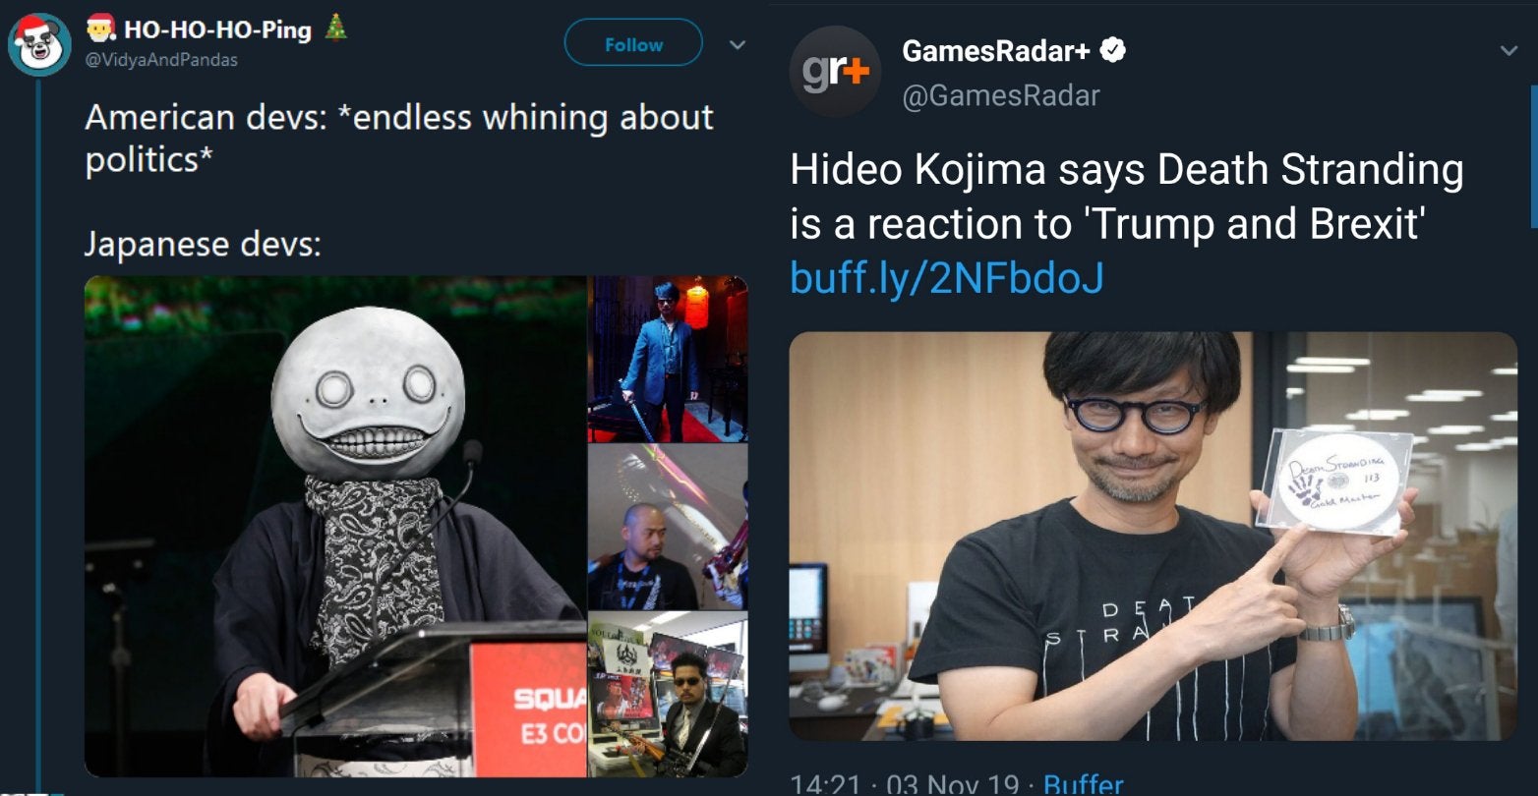Open the buff.ly/2NFbdoJ link
The width and height of the screenshot is (1538, 796).
(x=947, y=278)
